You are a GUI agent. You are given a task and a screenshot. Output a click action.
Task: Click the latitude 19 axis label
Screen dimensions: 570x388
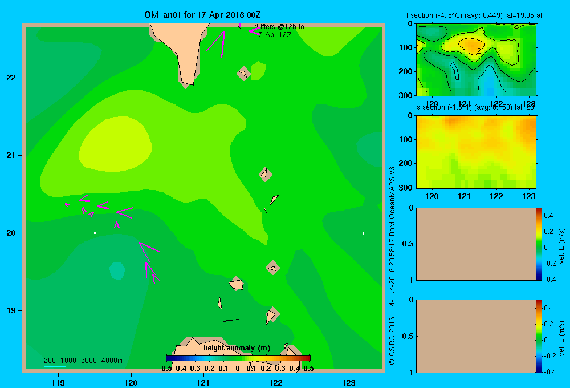tap(11, 310)
